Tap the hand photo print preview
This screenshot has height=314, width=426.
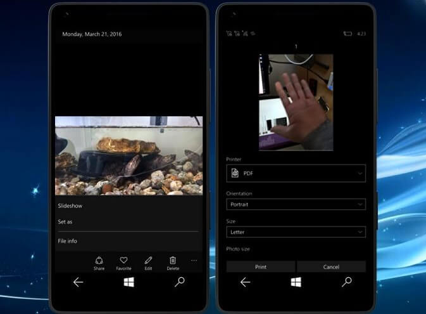click(x=296, y=102)
